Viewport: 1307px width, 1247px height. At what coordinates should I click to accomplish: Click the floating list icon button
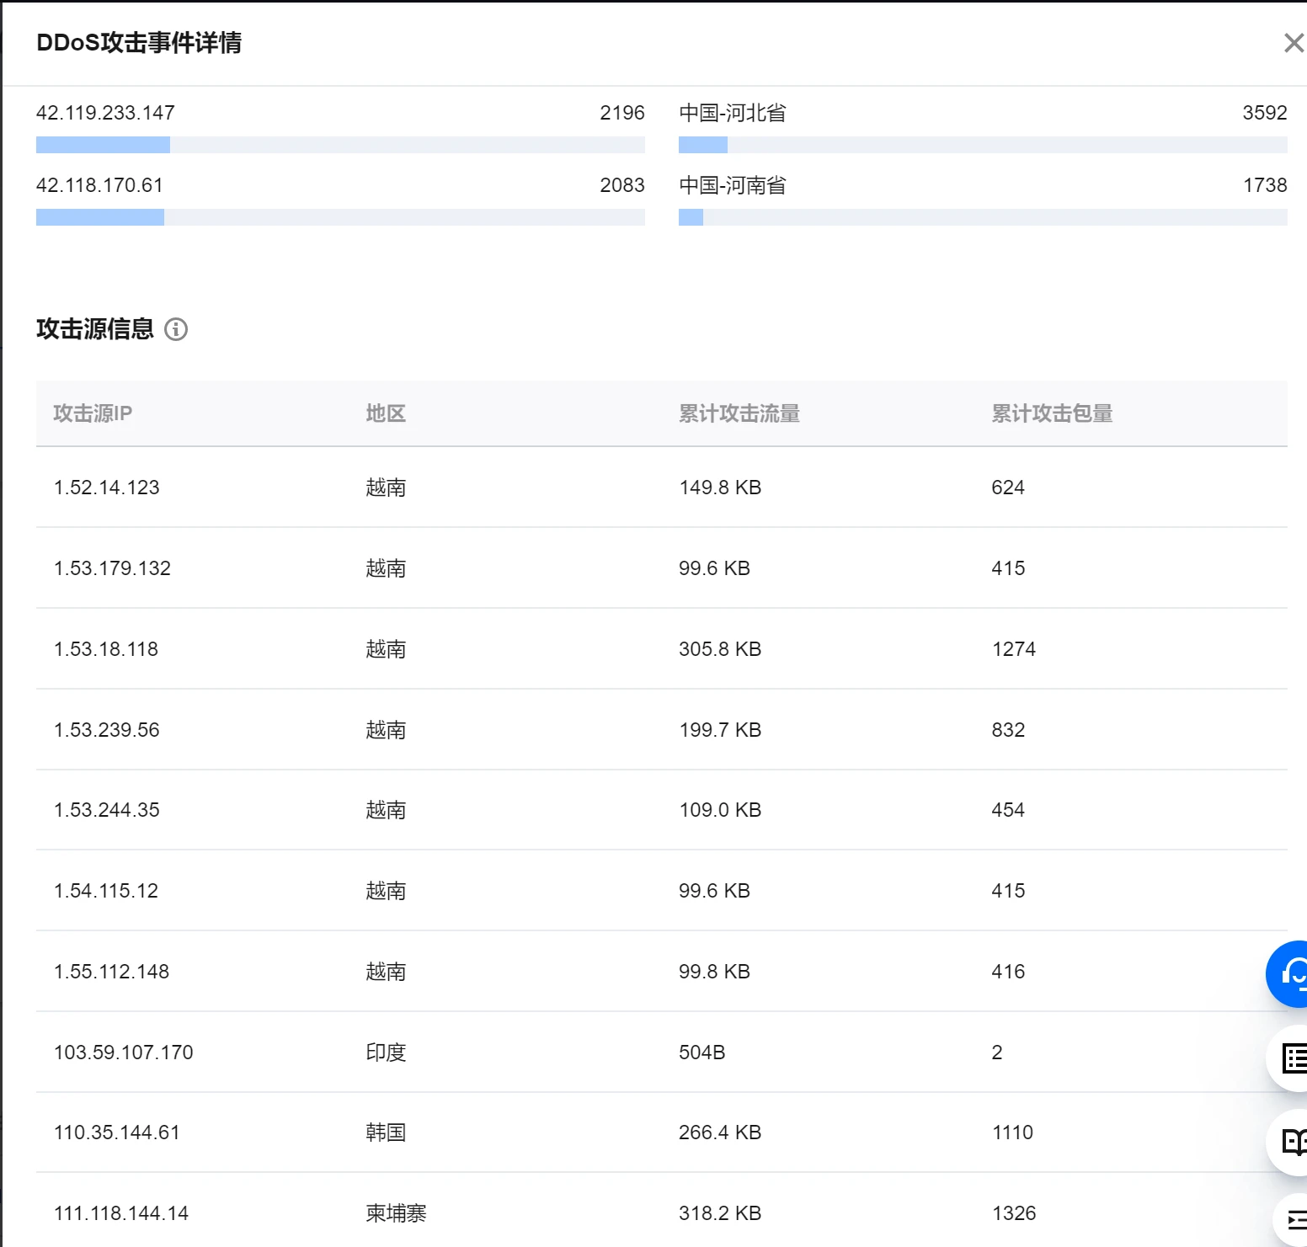tap(1292, 1058)
